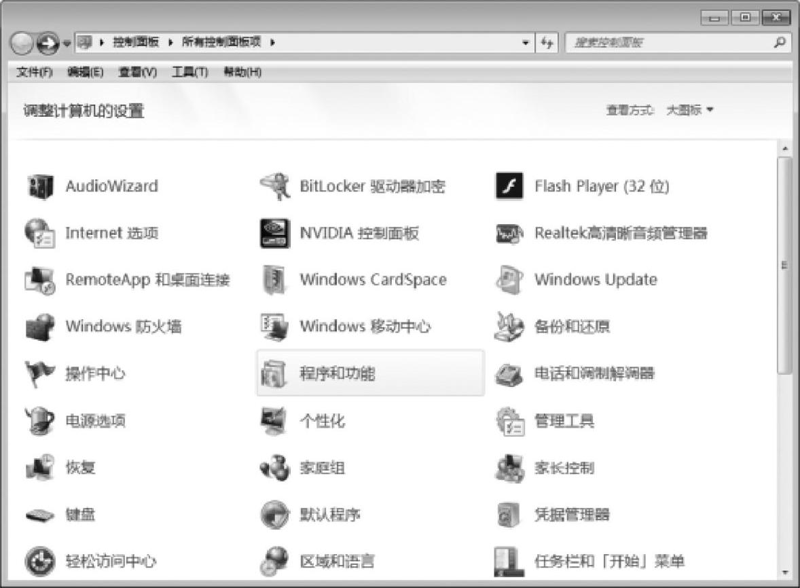Image resolution: width=800 pixels, height=588 pixels.
Task: Open the 家庭组 spheres icon
Action: coord(275,468)
